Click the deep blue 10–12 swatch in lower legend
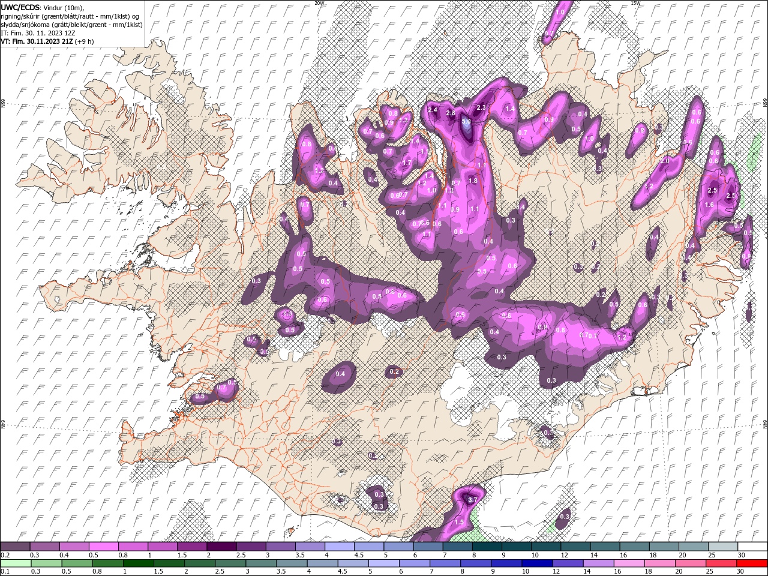The height and width of the screenshot is (576, 768). pos(537,563)
